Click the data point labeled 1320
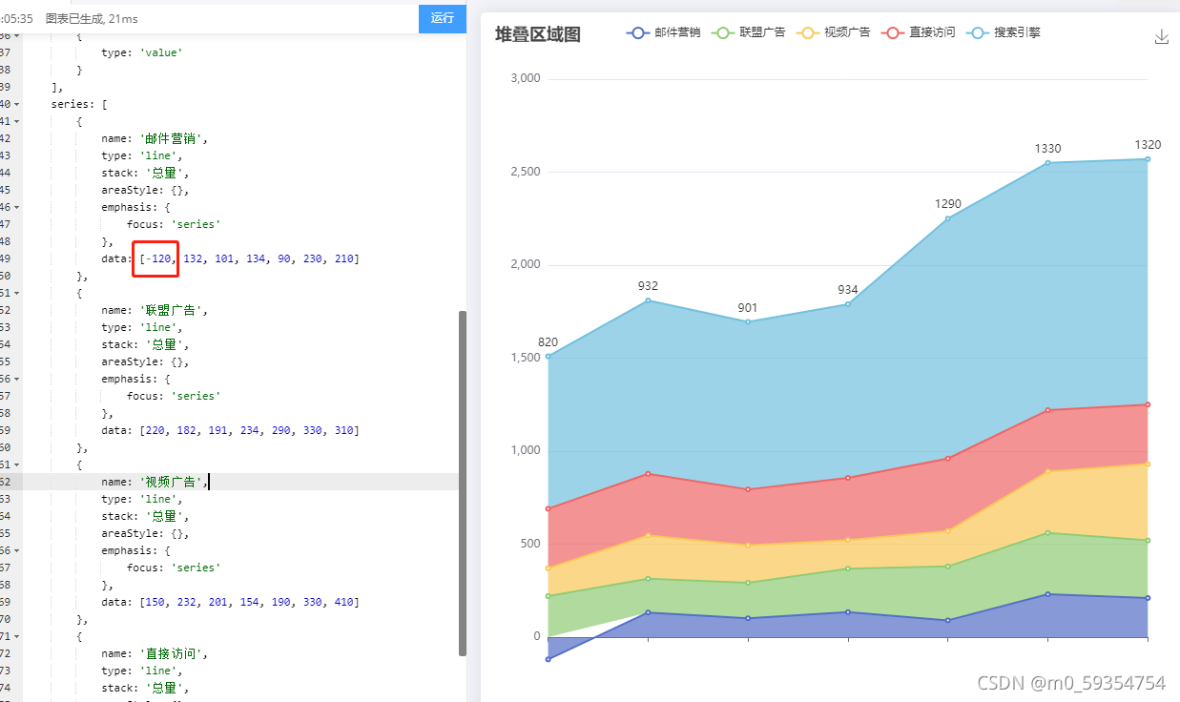This screenshot has height=702, width=1180. (x=1148, y=159)
